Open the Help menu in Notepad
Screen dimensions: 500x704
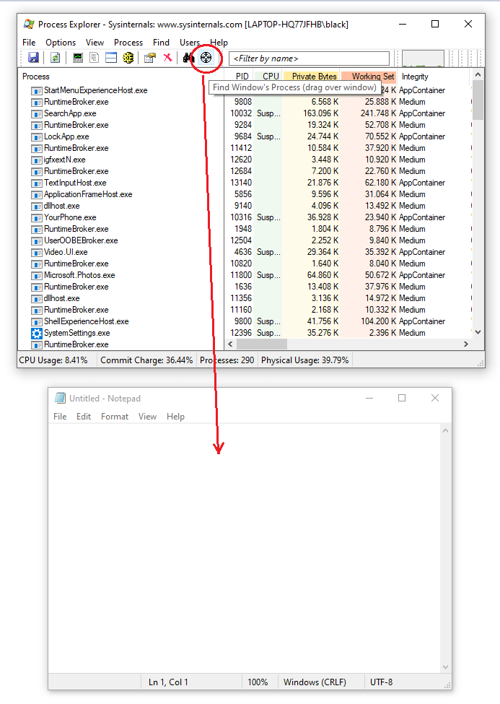(175, 417)
